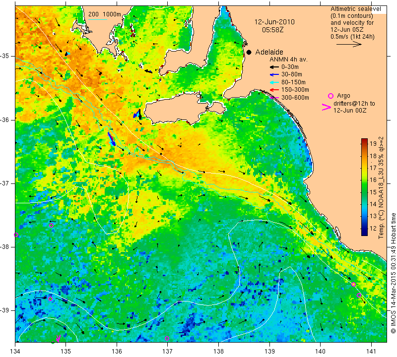Click the '135' longitude axis label
397x357 pixels.
point(66,352)
